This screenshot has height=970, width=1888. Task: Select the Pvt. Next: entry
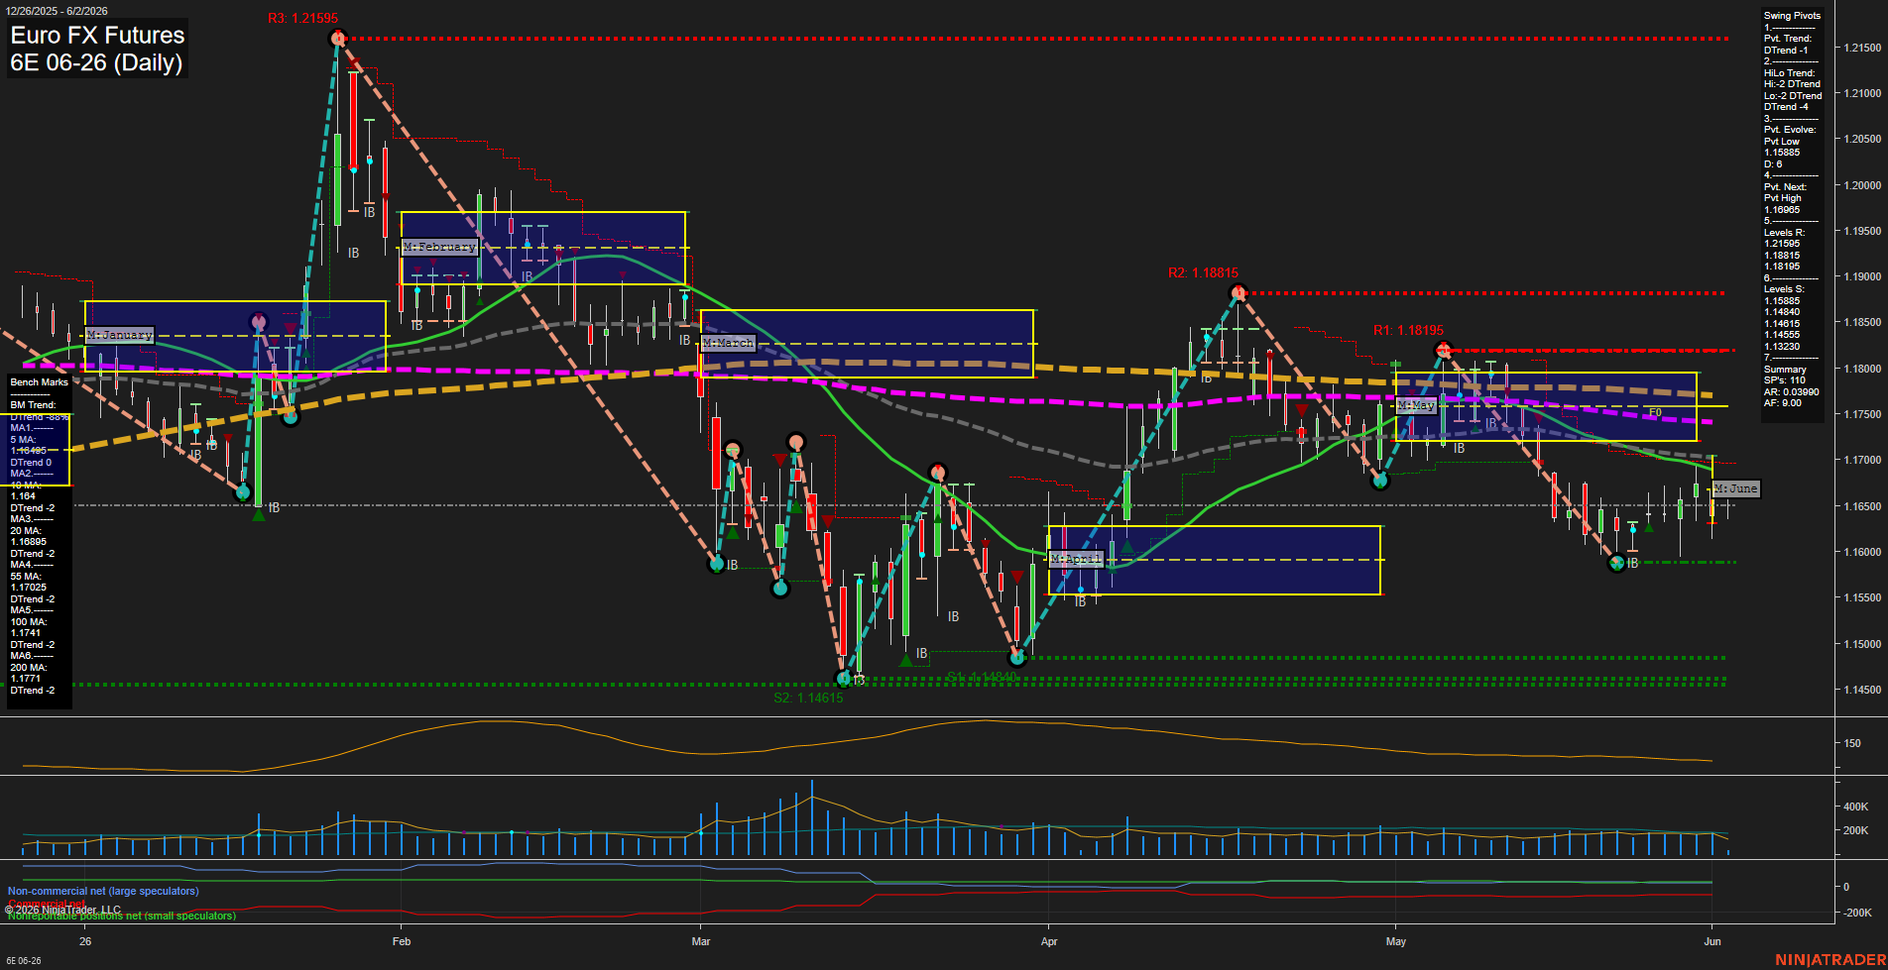pyautogui.click(x=1785, y=187)
